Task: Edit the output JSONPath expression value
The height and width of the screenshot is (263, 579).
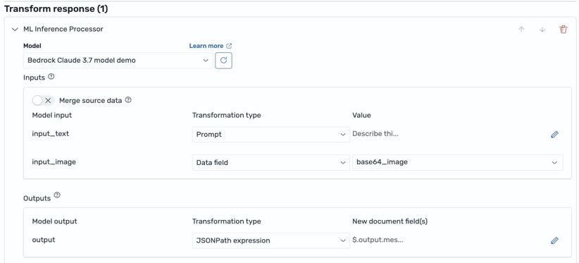Action: (x=554, y=240)
